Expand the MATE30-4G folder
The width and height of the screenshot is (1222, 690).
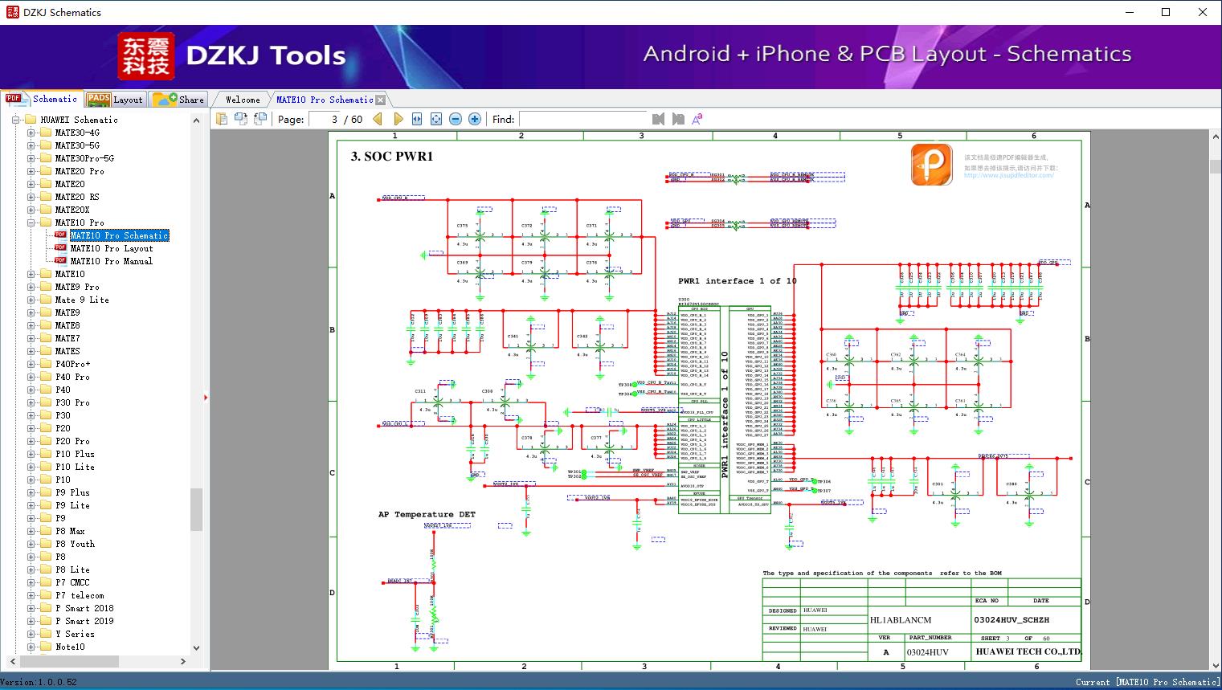tap(31, 133)
